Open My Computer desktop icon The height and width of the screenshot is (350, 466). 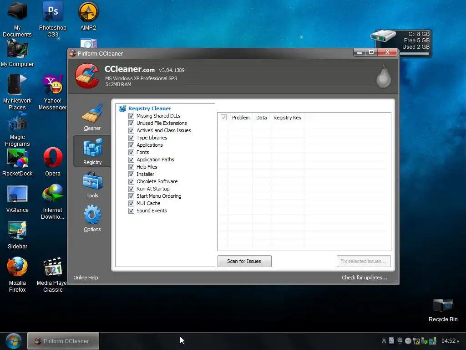pos(17,53)
